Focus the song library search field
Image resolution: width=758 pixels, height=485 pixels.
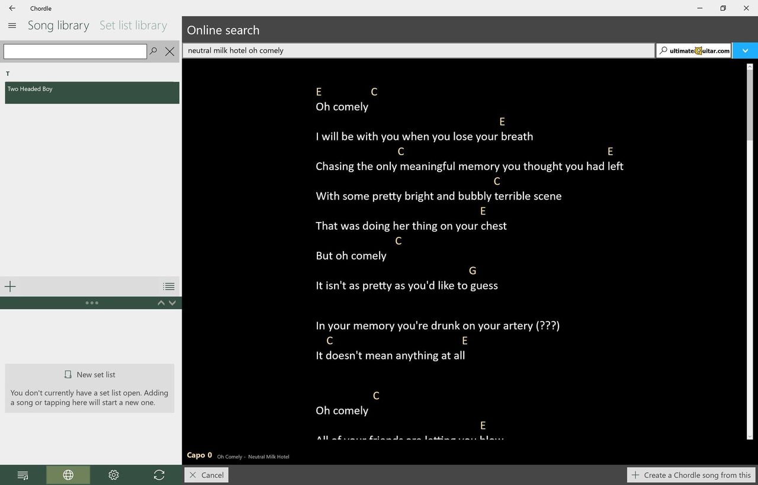click(75, 52)
